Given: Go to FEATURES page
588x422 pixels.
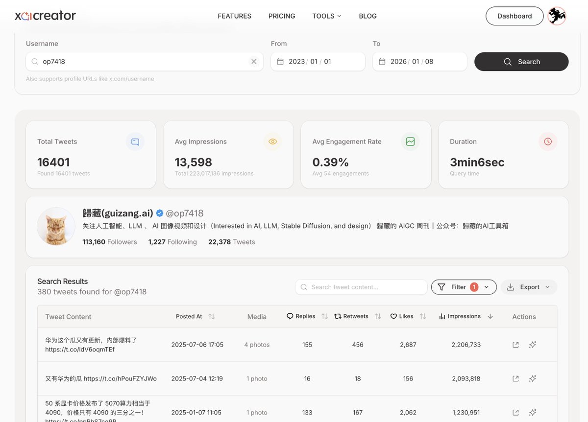Looking at the screenshot, I should (235, 16).
